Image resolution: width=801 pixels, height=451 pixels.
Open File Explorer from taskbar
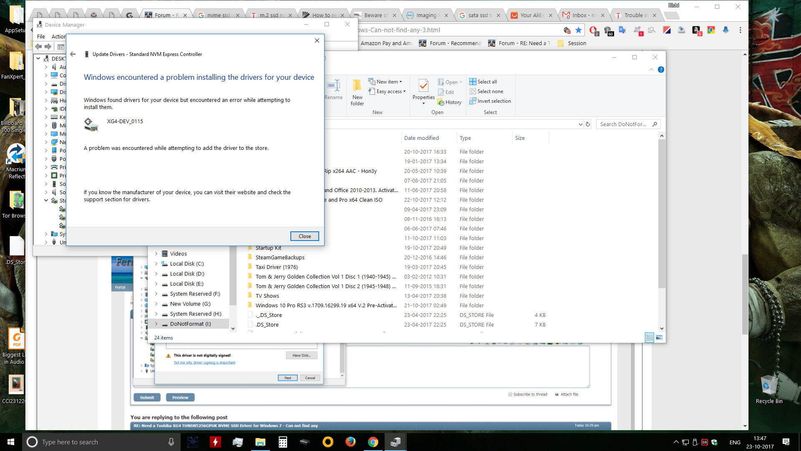(x=260, y=442)
